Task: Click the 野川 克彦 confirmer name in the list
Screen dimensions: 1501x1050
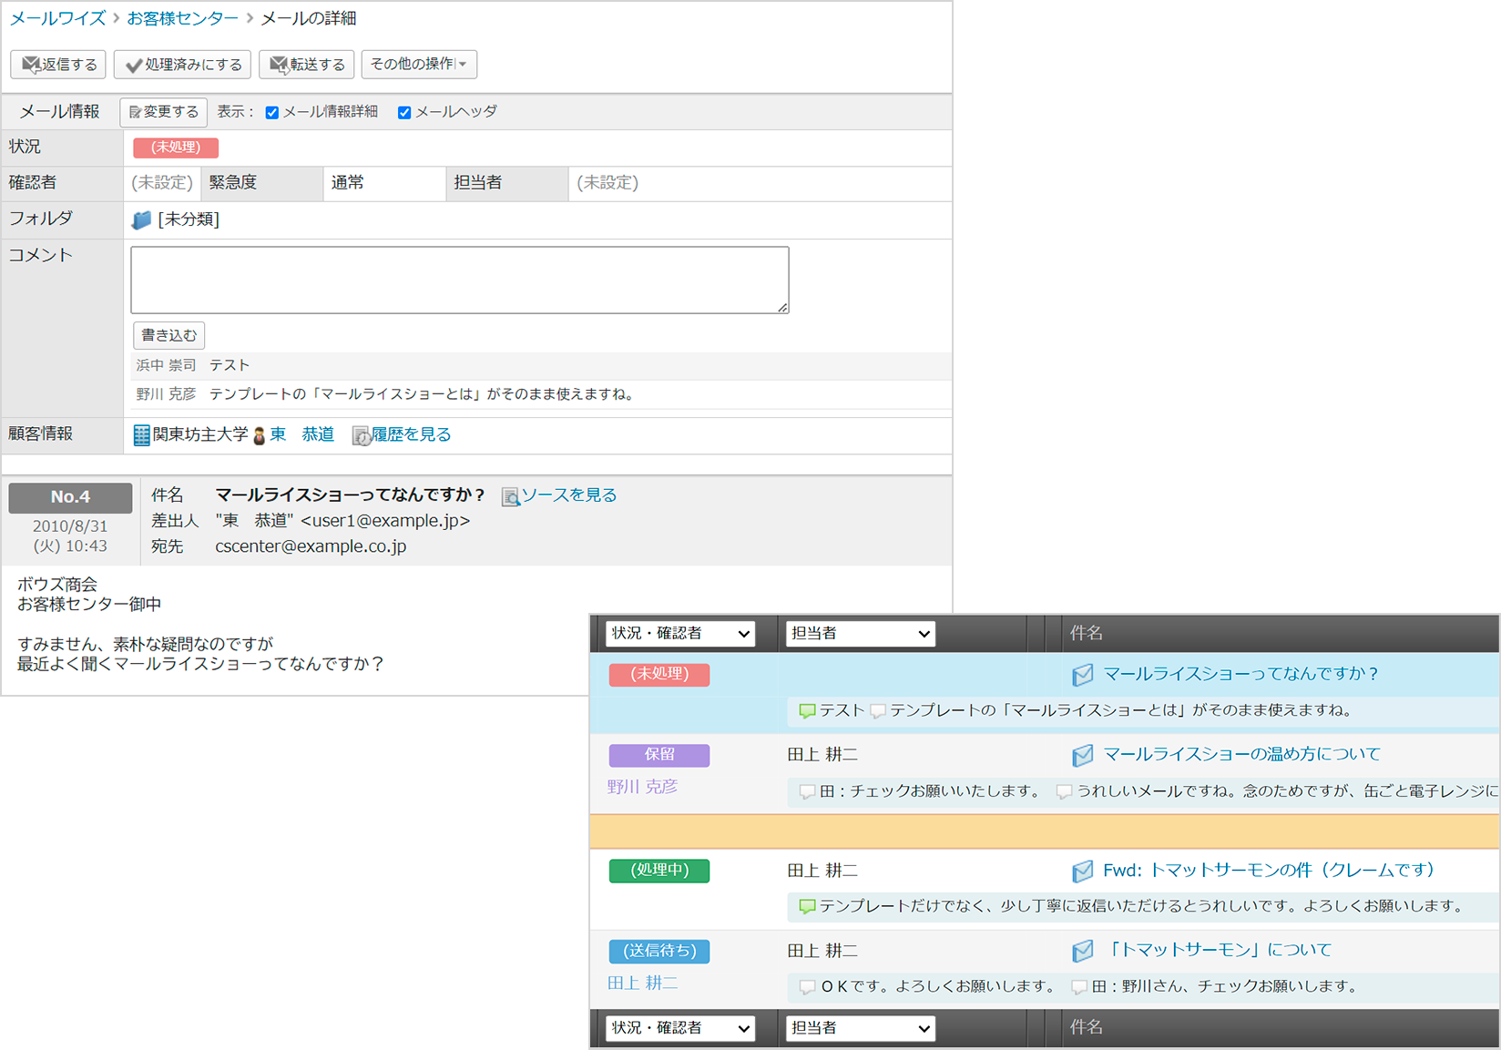Action: coord(643,787)
